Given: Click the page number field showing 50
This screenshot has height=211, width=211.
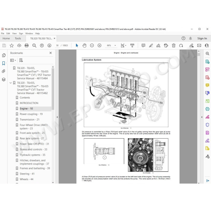Looking at the screenshot, I should [x=57, y=46].
